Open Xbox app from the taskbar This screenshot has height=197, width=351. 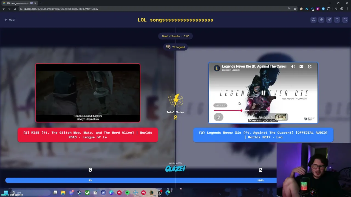click(x=87, y=193)
